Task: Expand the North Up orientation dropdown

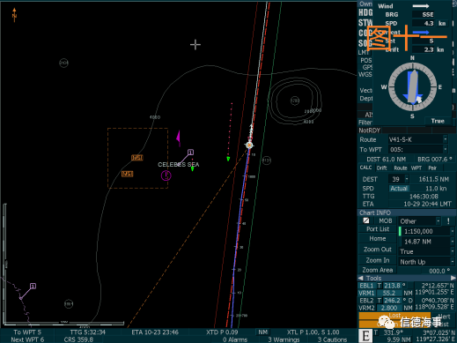Action: [453, 262]
